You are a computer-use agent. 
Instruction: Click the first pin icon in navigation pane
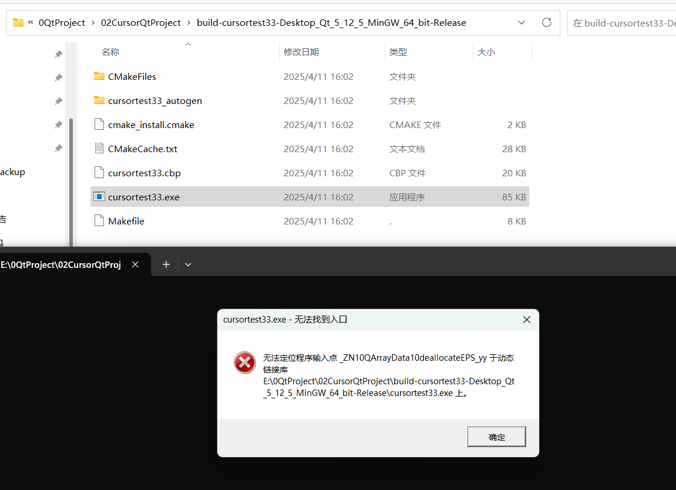point(58,55)
